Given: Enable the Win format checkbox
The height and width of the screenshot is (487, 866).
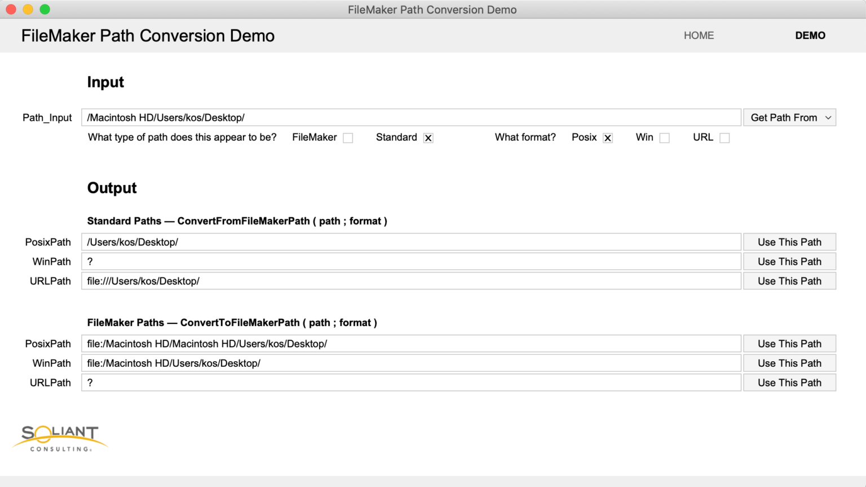Looking at the screenshot, I should click(x=664, y=137).
